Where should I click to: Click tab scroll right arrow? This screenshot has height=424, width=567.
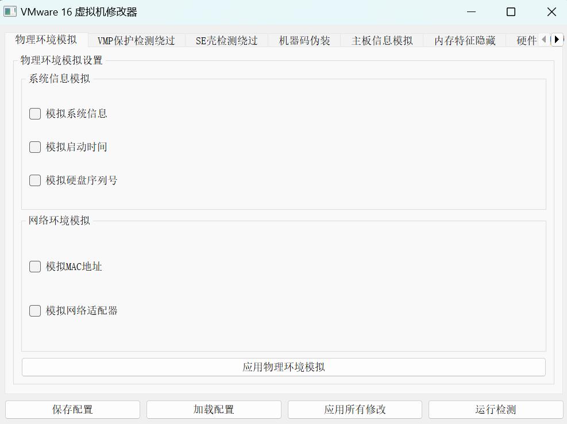557,40
